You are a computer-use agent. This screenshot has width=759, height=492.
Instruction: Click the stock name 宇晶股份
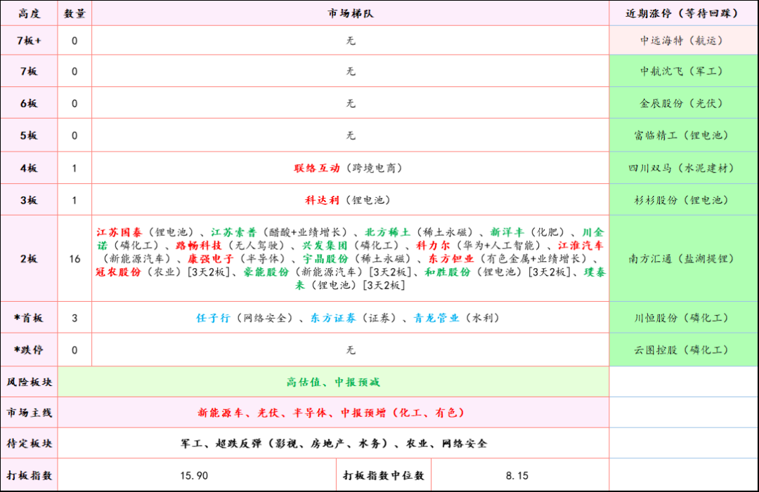coord(325,258)
